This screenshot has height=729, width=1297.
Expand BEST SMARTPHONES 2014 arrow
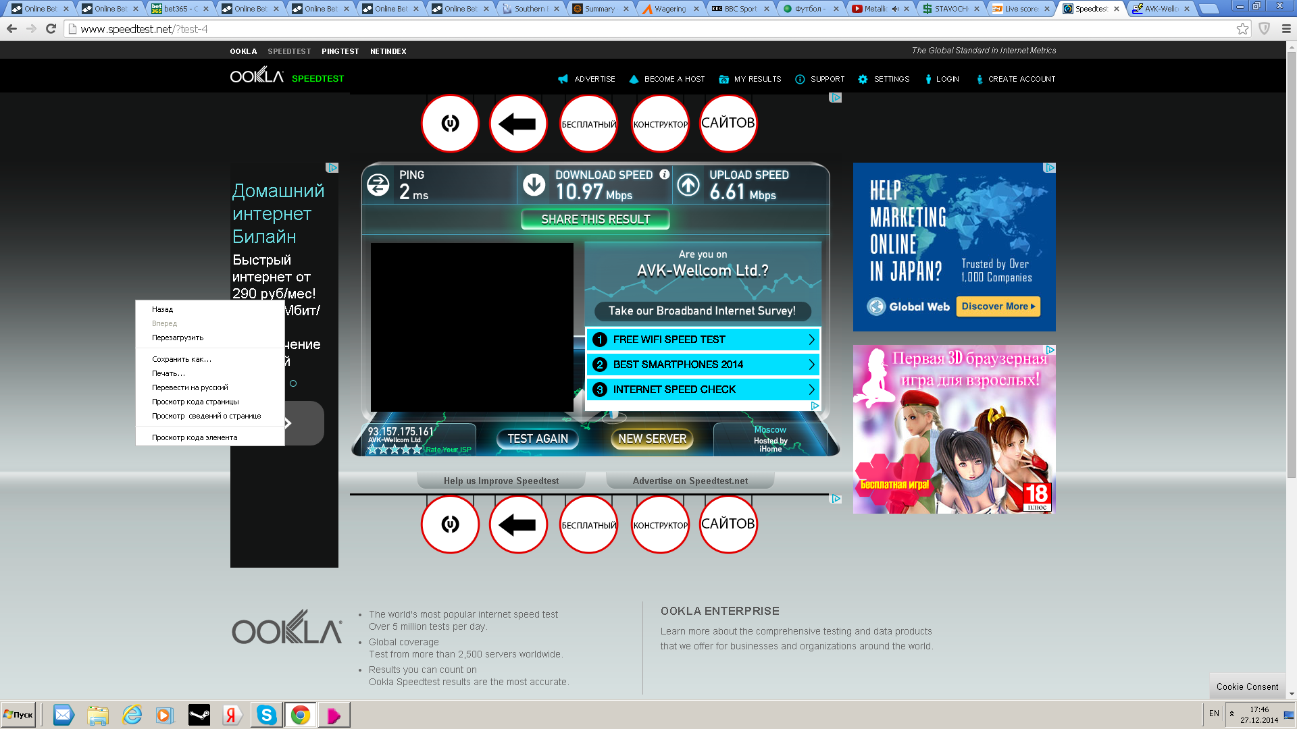pos(812,364)
